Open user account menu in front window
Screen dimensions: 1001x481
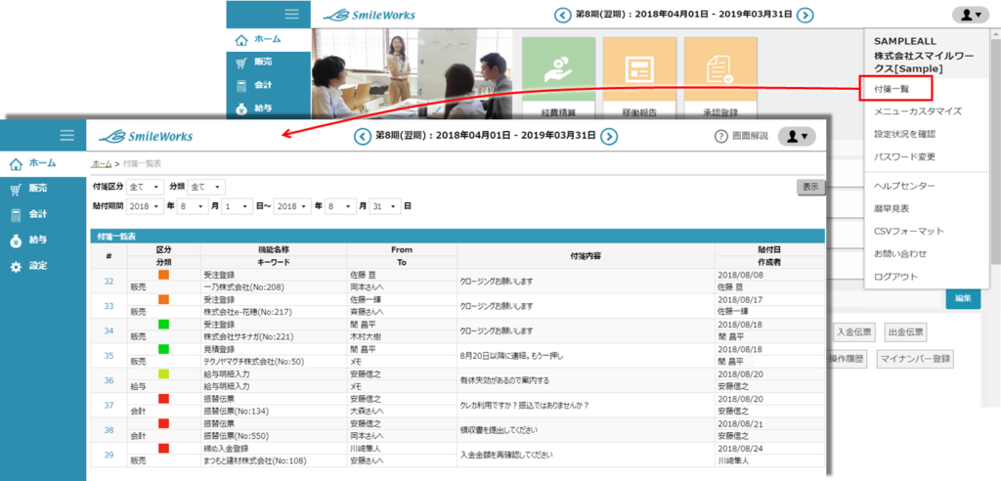pyautogui.click(x=797, y=136)
